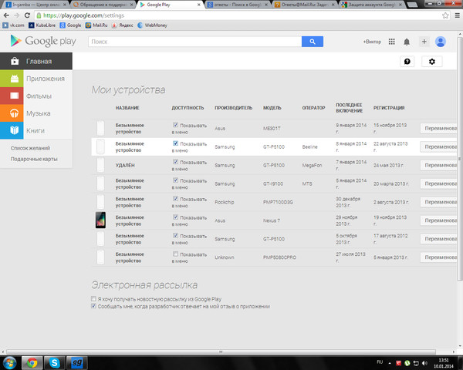Open Приложения section in sidebar
The height and width of the screenshot is (370, 463).
(x=36, y=79)
